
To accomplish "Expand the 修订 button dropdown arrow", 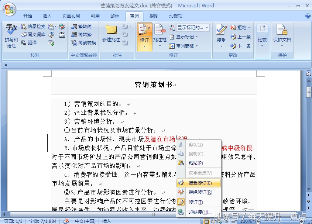I will pyautogui.click(x=144, y=46).
